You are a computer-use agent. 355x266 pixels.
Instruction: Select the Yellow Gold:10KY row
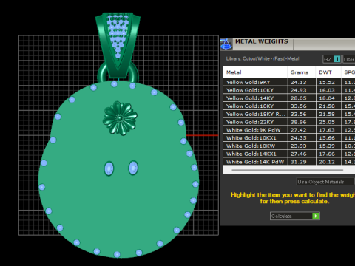click(x=289, y=90)
